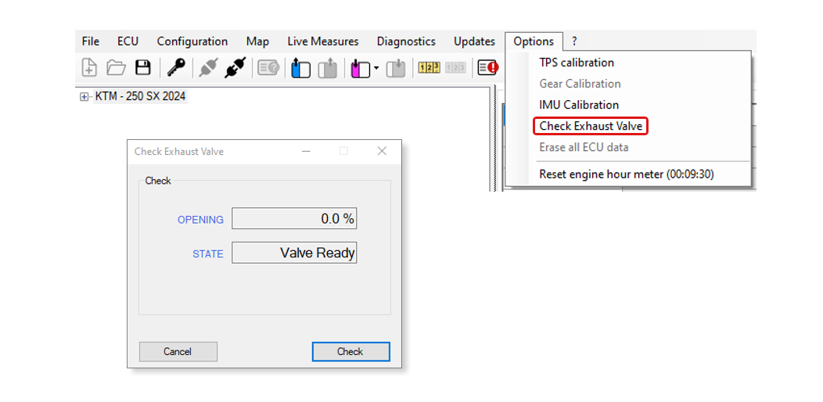Select Check Exhaust Valve menu entry
Screen dimensions: 823x402
pyautogui.click(x=591, y=126)
